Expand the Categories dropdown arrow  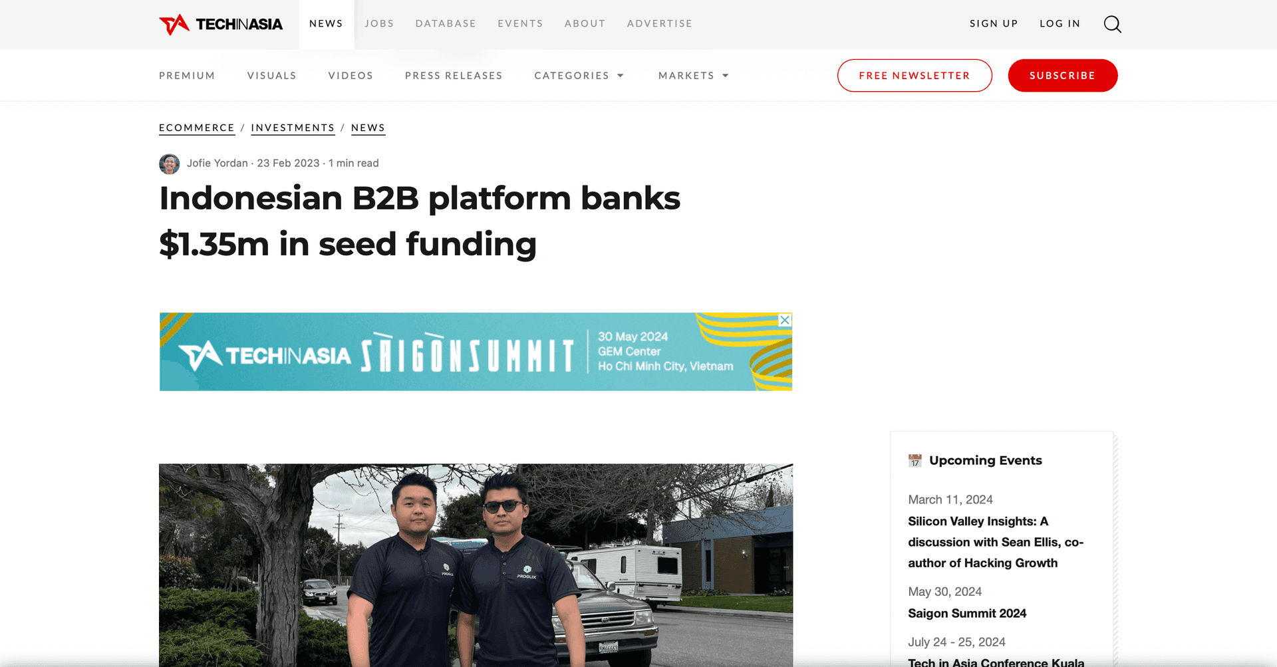pos(621,76)
